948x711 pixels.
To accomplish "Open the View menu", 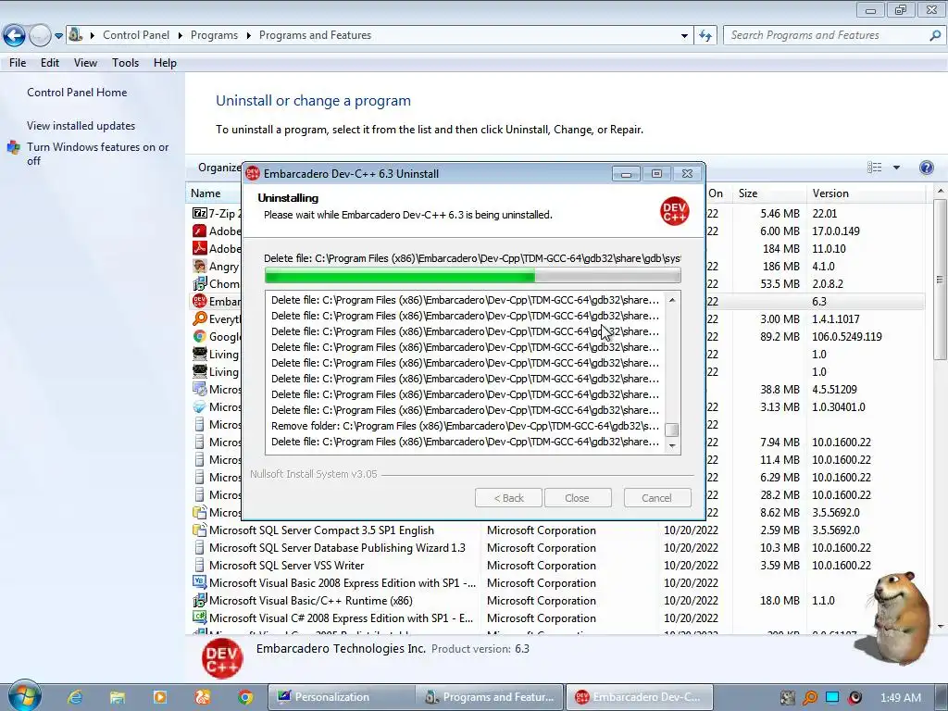I will pyautogui.click(x=85, y=63).
